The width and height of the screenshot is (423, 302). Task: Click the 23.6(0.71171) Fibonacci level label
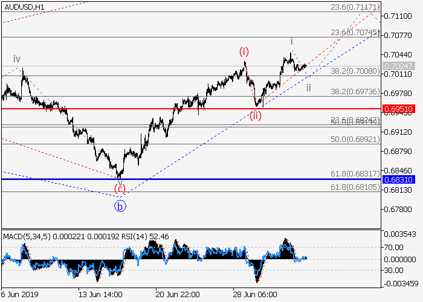(x=355, y=7)
